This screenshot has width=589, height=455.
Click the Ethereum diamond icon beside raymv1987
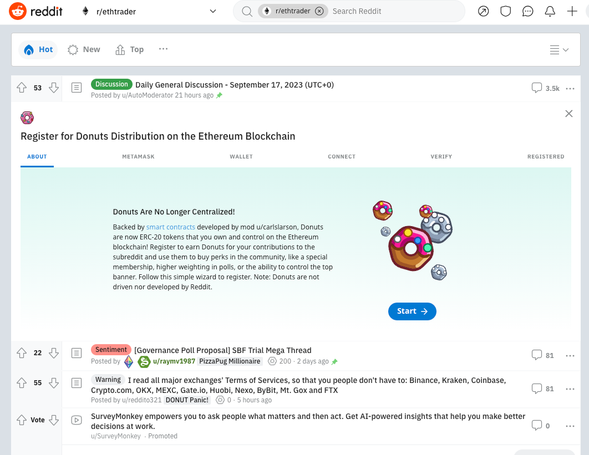point(129,361)
